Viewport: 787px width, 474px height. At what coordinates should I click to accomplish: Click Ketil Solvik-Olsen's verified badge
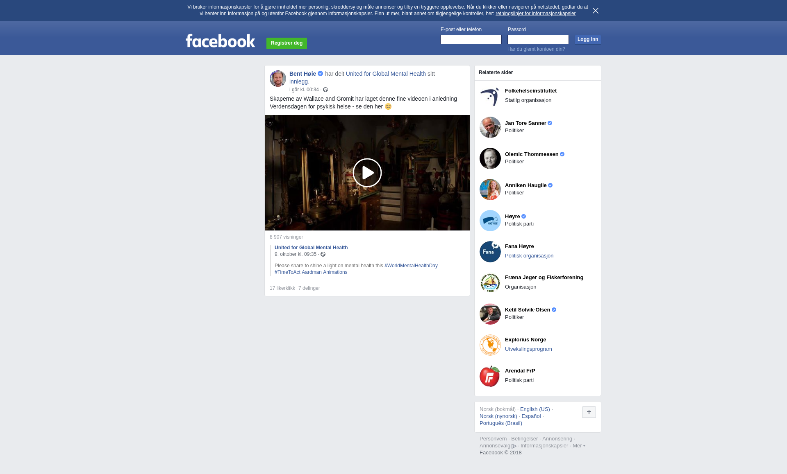(554, 310)
